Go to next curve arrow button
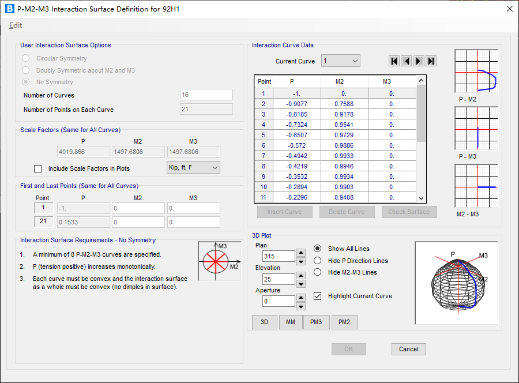This screenshot has width=519, height=383. (419, 61)
